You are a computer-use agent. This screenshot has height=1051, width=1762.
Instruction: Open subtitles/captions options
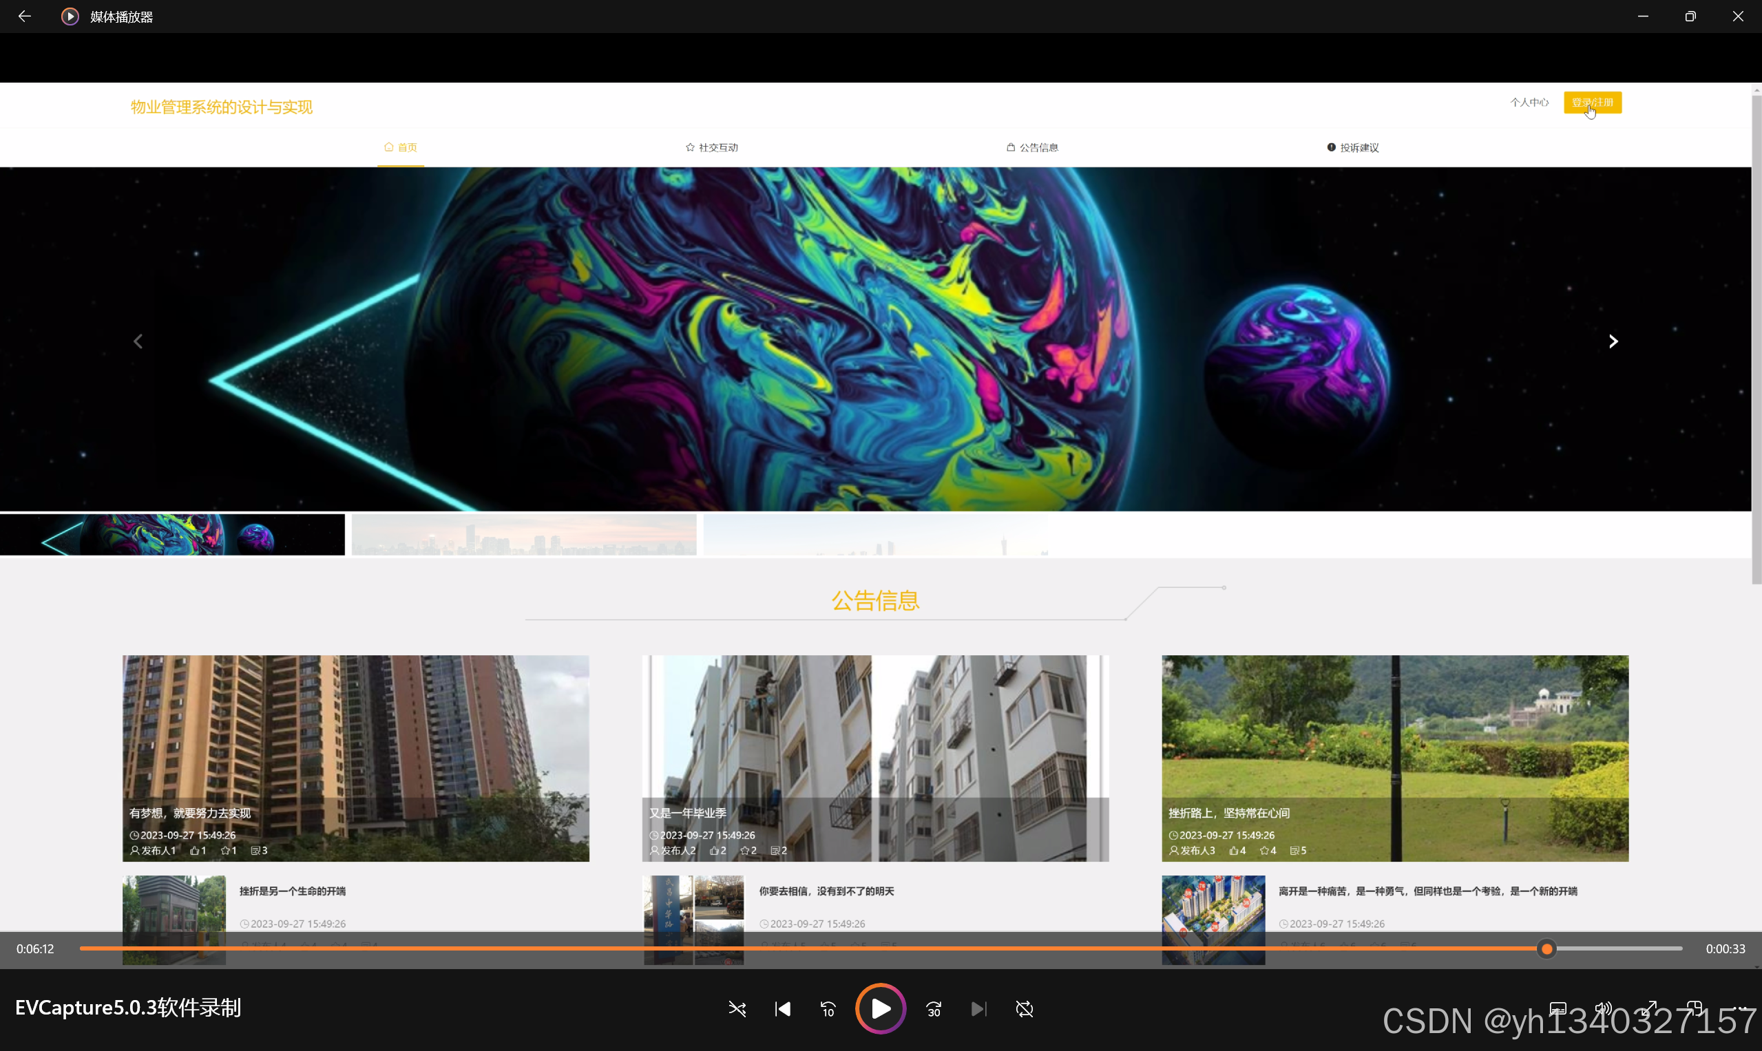[1558, 1008]
